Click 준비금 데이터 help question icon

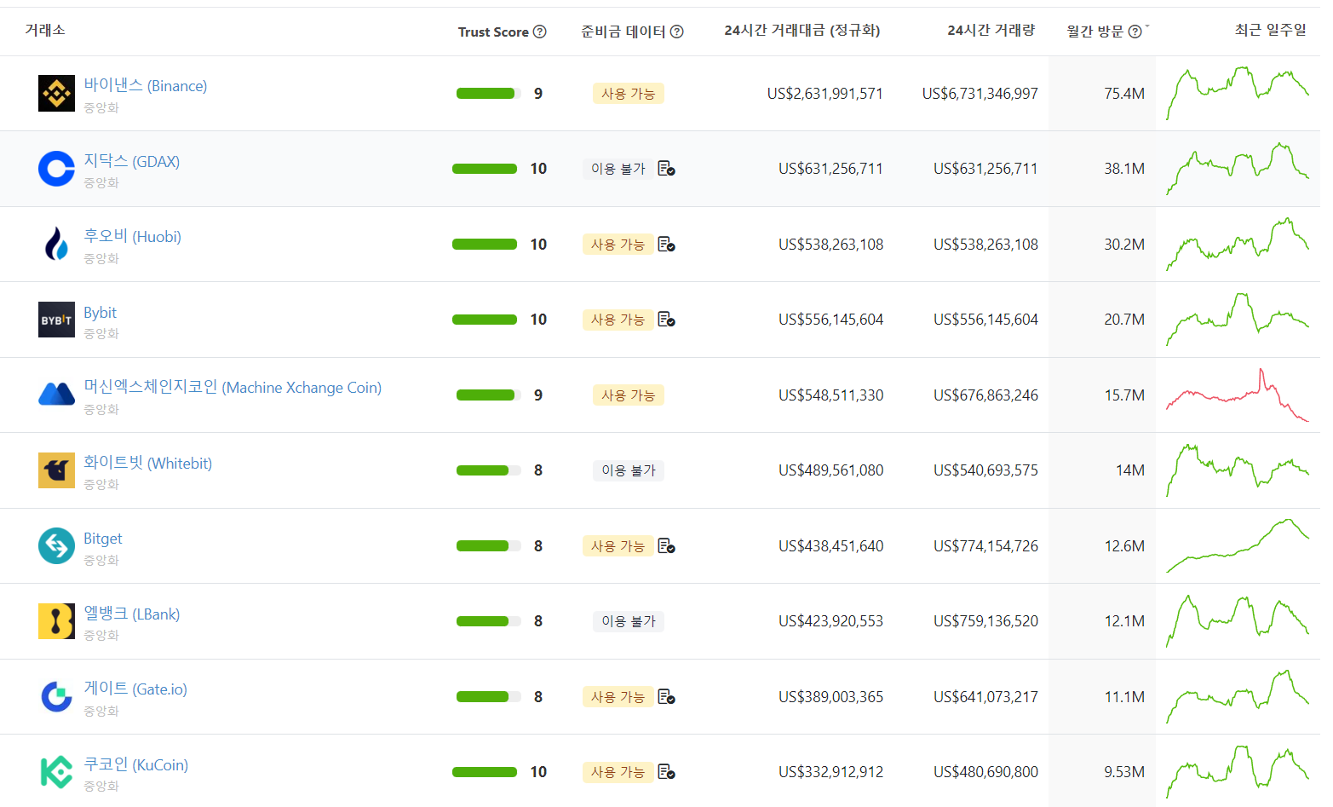[677, 32]
